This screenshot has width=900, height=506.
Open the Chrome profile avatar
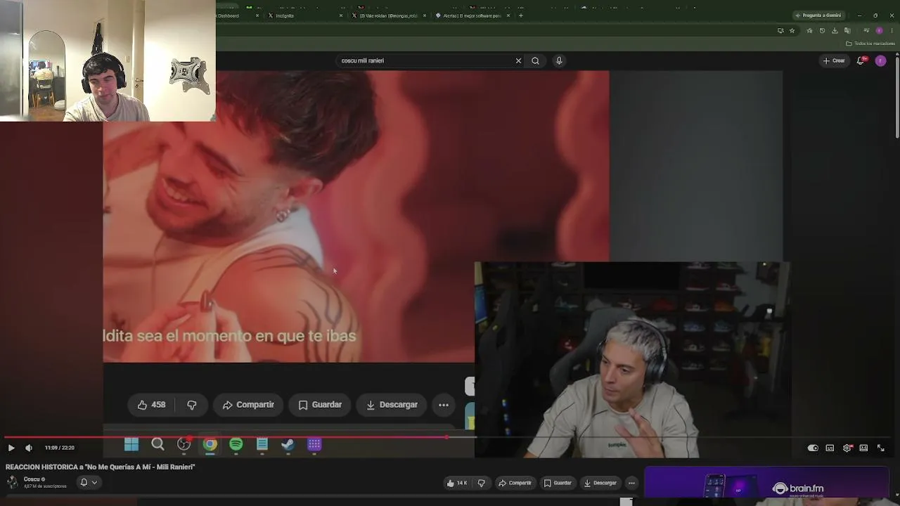879,31
